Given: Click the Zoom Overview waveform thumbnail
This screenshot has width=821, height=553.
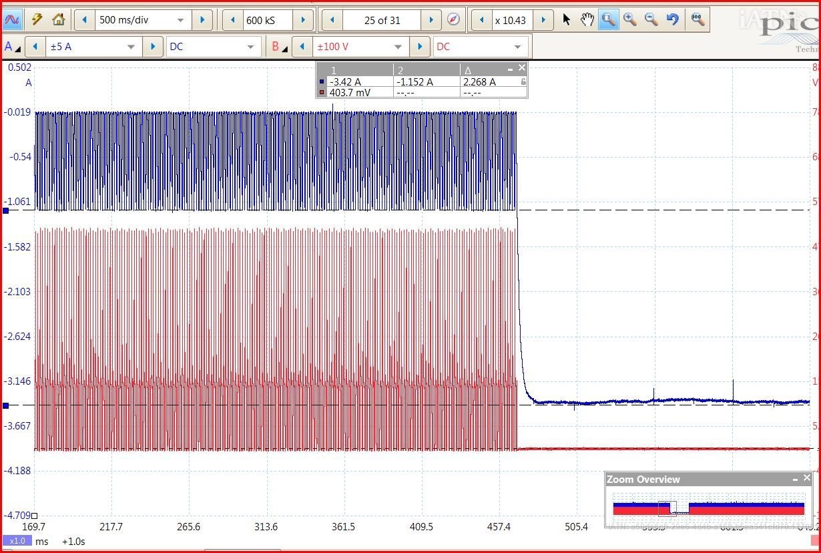Looking at the screenshot, I should click(x=708, y=508).
